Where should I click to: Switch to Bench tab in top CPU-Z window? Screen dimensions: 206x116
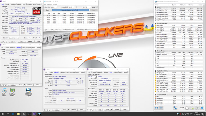tap(34, 4)
